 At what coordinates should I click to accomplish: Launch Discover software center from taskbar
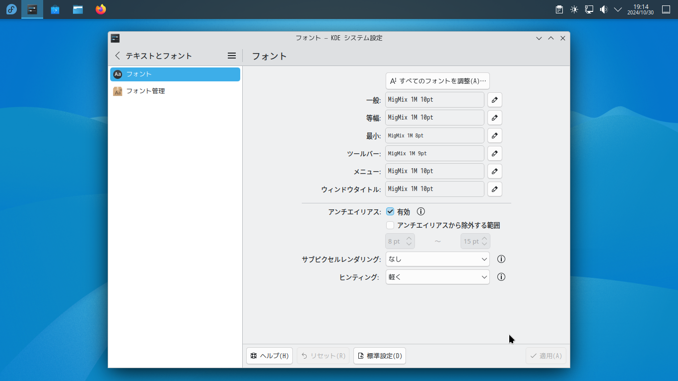(x=55, y=9)
